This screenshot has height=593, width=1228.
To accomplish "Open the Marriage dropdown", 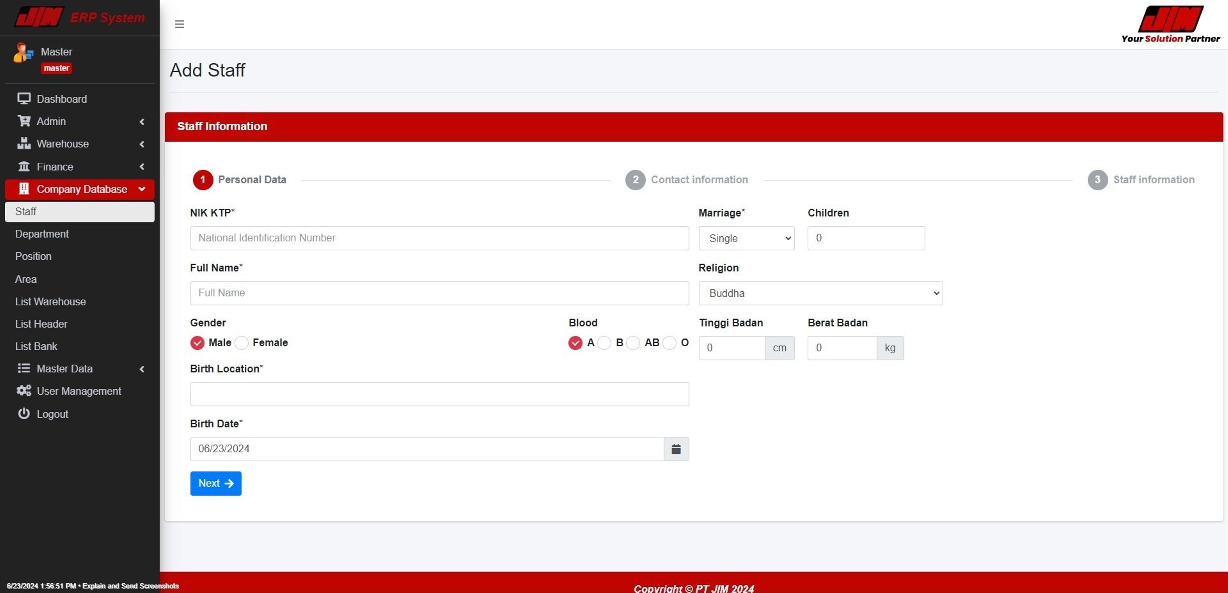I will pos(746,238).
